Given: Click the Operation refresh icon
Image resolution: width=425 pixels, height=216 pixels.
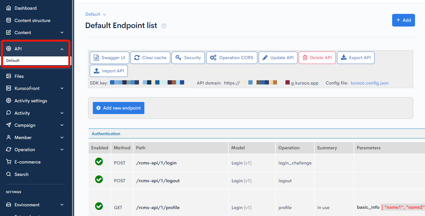Looking at the screenshot, I should (x=9, y=150).
